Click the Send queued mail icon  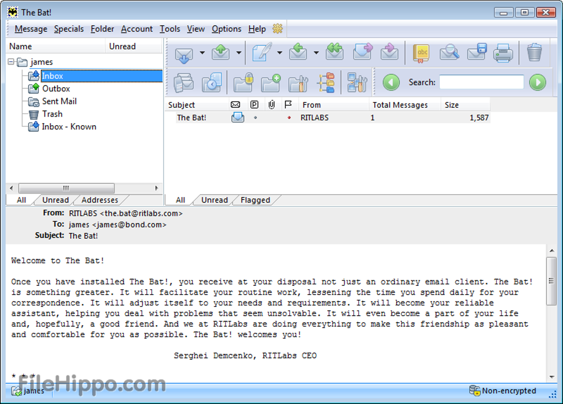tap(221, 53)
